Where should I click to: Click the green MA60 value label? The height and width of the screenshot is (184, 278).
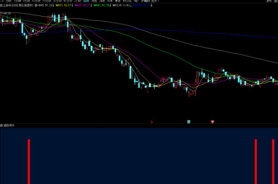click(x=101, y=5)
